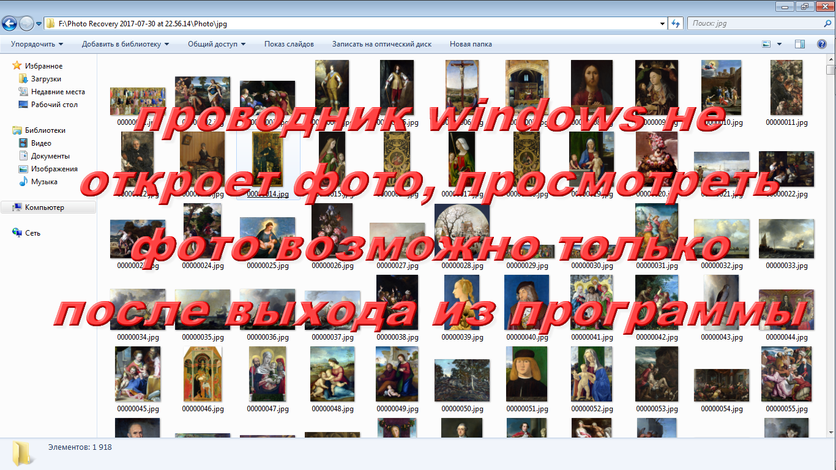Select thumbnail 00000045.jpg

pyautogui.click(x=138, y=374)
